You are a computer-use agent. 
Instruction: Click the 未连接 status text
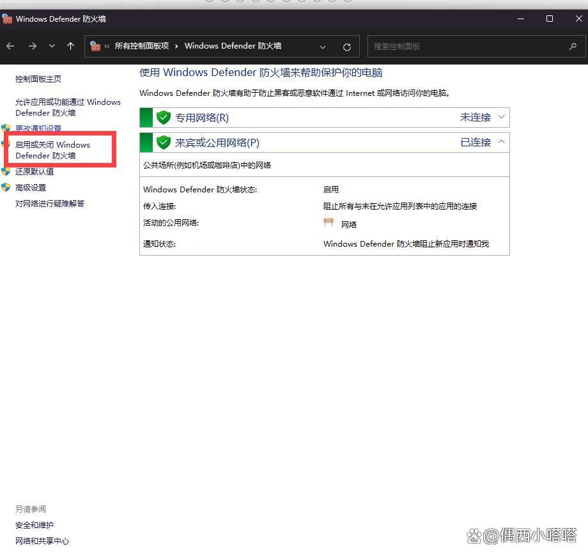tap(476, 118)
